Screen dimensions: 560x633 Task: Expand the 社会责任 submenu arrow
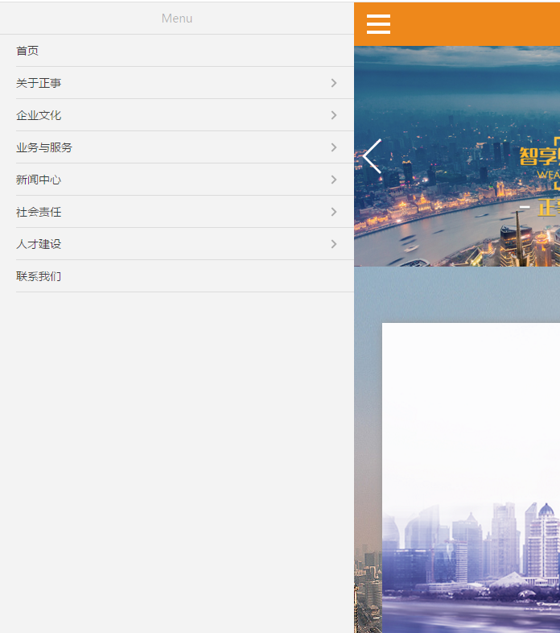tap(334, 212)
